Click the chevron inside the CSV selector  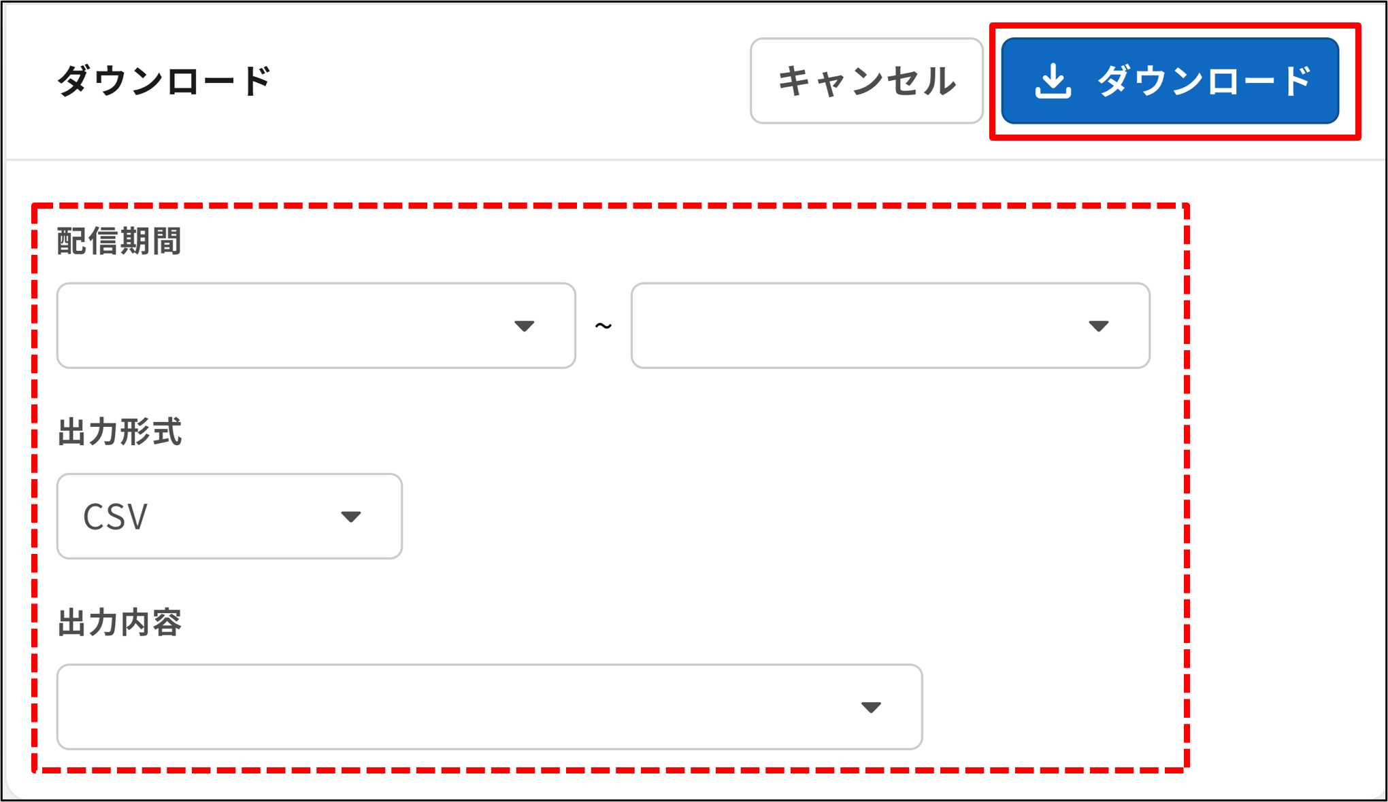pos(351,517)
